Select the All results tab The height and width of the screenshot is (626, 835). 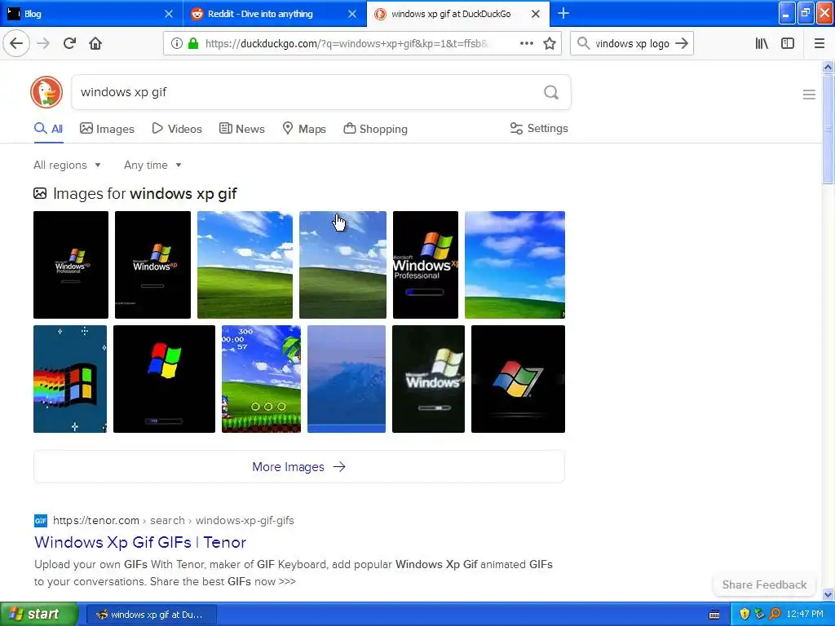click(48, 129)
